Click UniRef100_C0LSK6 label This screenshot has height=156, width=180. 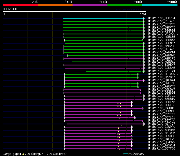161,68
